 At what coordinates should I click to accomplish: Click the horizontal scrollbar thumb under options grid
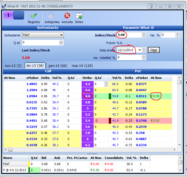(10, 149)
